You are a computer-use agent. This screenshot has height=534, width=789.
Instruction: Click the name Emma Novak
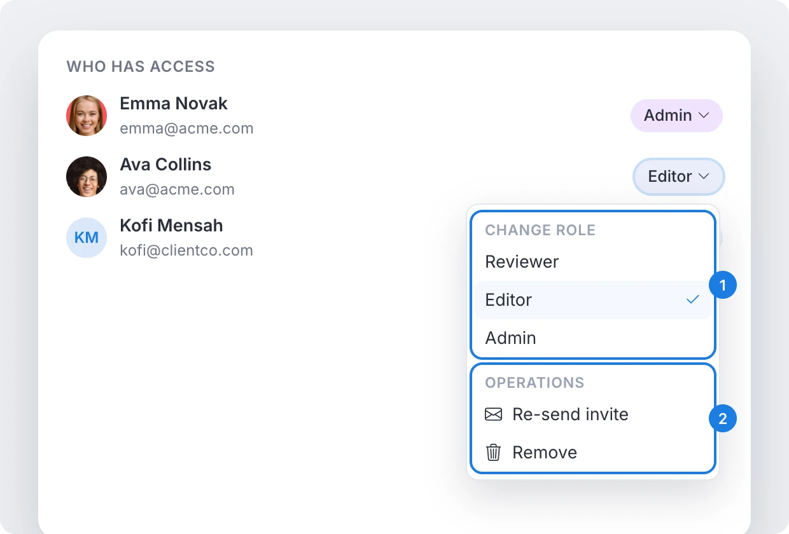pyautogui.click(x=174, y=104)
